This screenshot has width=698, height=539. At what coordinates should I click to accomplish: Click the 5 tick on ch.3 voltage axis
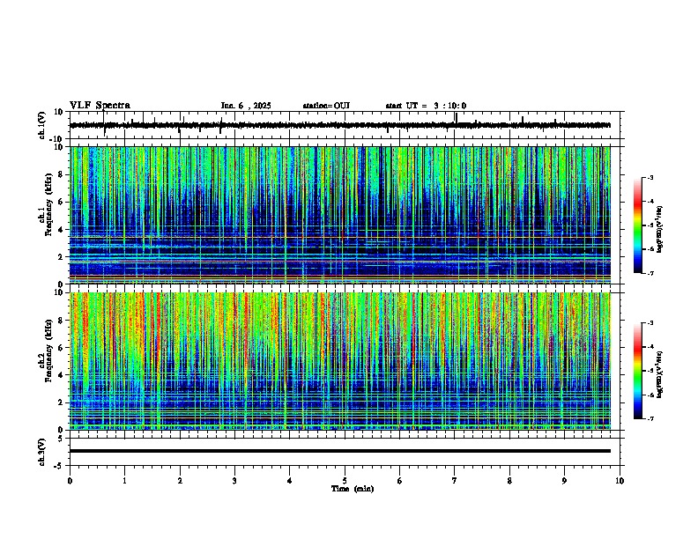point(62,439)
